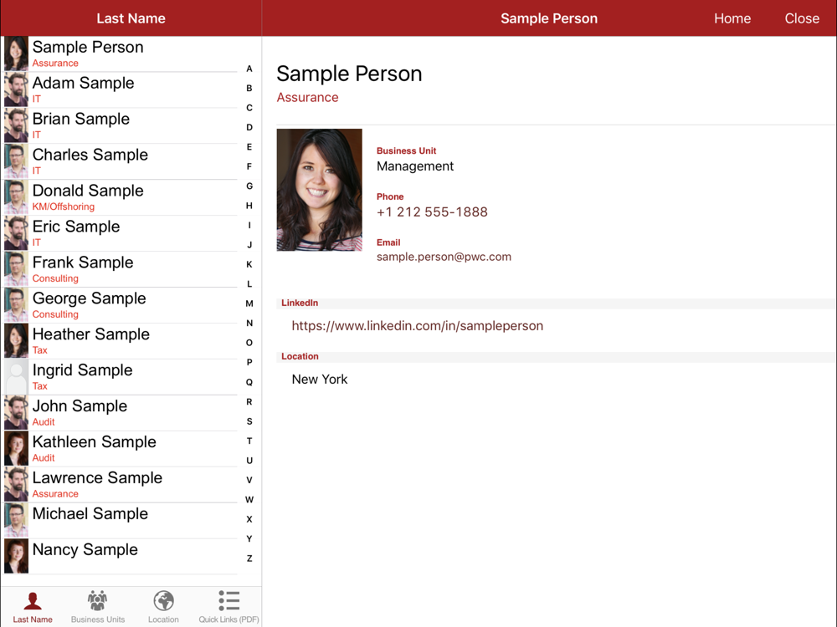
Task: Open the Location globe tab icon
Action: tap(163, 601)
